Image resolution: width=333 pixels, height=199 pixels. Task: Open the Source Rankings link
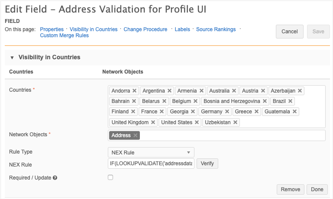216,29
